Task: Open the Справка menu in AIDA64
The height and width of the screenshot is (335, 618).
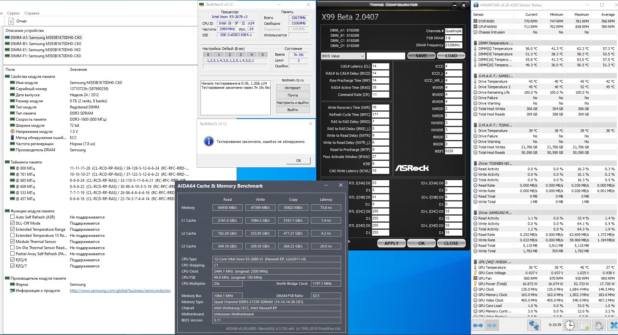Action: point(32,13)
